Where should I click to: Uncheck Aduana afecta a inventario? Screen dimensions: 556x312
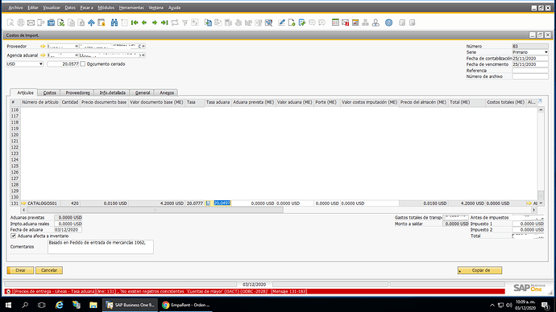(x=14, y=236)
